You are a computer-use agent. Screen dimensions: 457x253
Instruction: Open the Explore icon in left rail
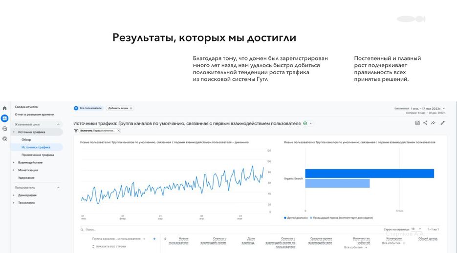[x=5, y=129]
